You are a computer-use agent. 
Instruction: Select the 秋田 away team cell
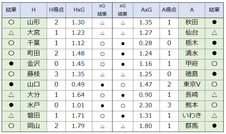(192, 22)
